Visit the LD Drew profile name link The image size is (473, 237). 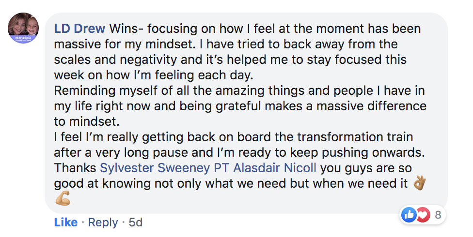pos(79,29)
